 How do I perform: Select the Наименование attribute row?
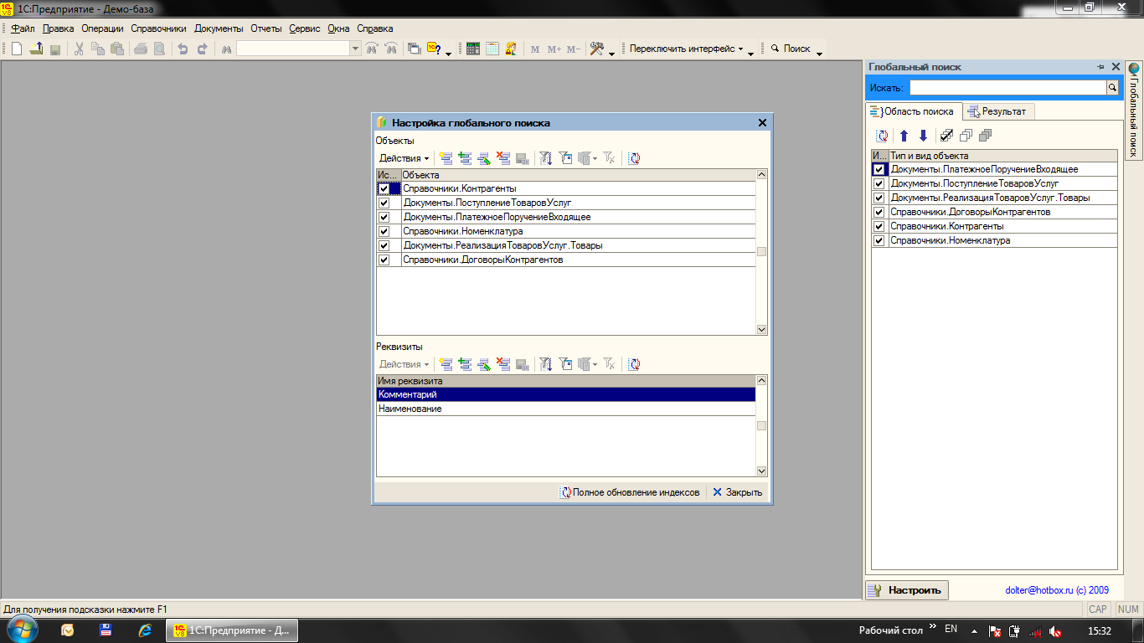[566, 409]
